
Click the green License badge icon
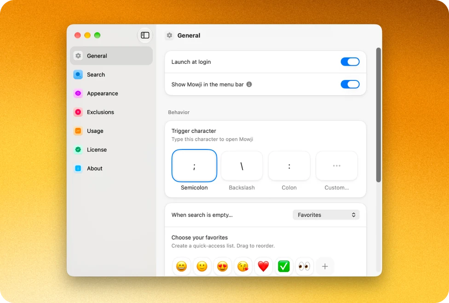pyautogui.click(x=78, y=149)
